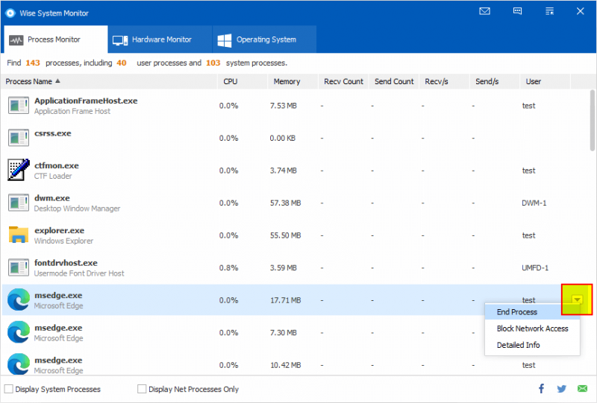Select csrss.exe process name

(x=52, y=133)
